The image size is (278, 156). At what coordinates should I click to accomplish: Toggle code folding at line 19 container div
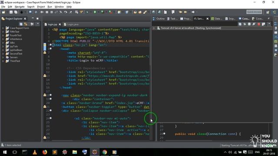[x=50, y=99]
